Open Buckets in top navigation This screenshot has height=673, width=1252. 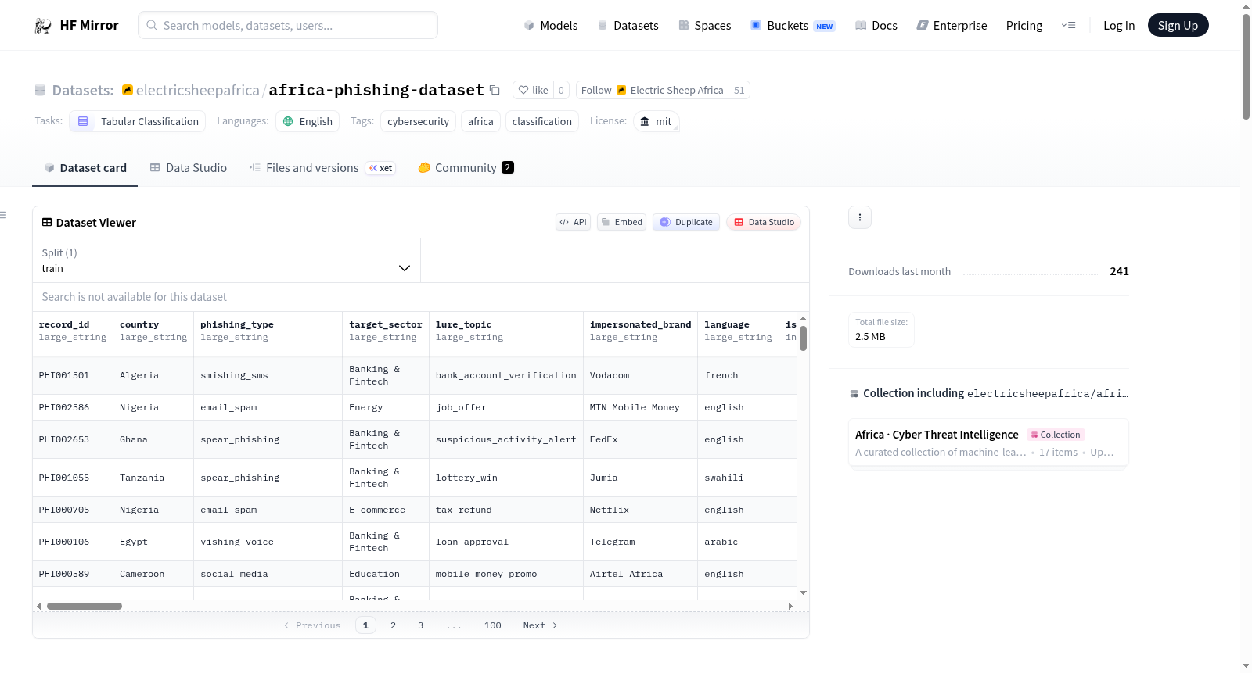[793, 26]
